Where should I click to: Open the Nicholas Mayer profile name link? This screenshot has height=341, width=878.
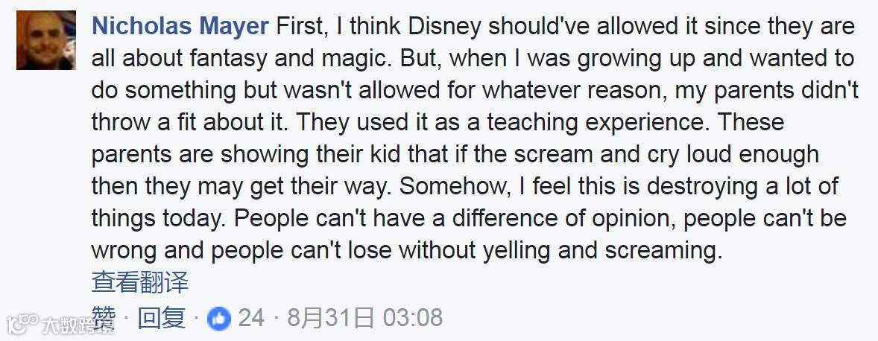click(180, 26)
